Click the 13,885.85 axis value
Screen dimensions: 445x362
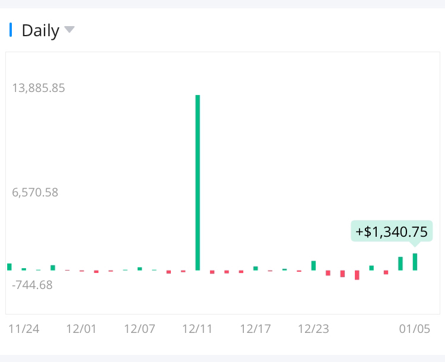pyautogui.click(x=39, y=88)
